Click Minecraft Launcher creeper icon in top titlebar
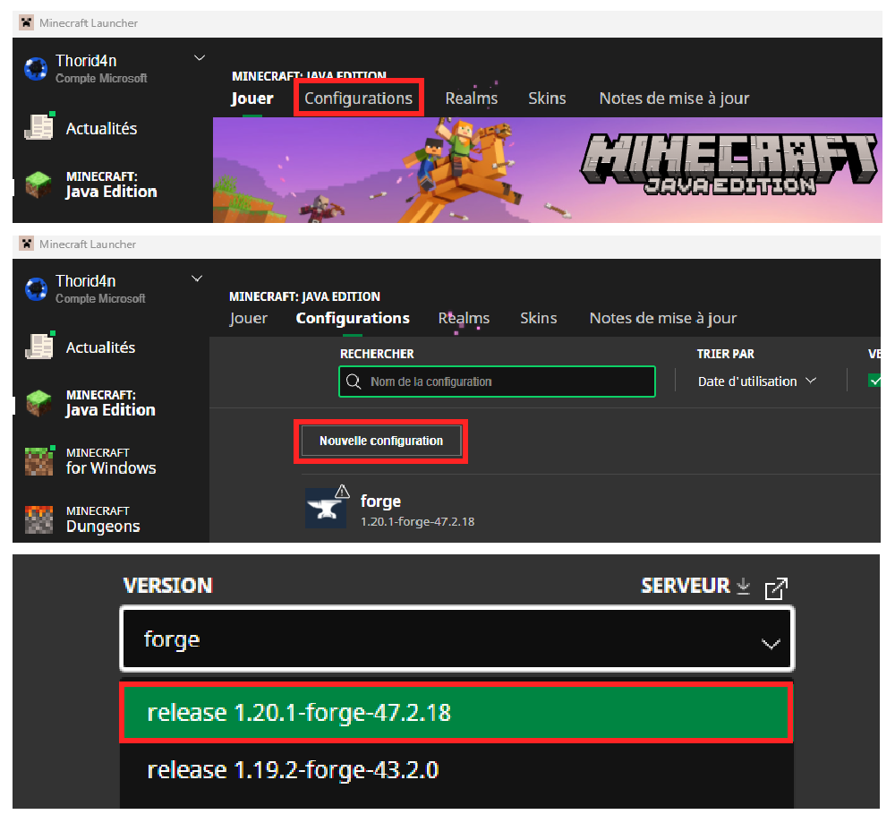 pyautogui.click(x=26, y=23)
